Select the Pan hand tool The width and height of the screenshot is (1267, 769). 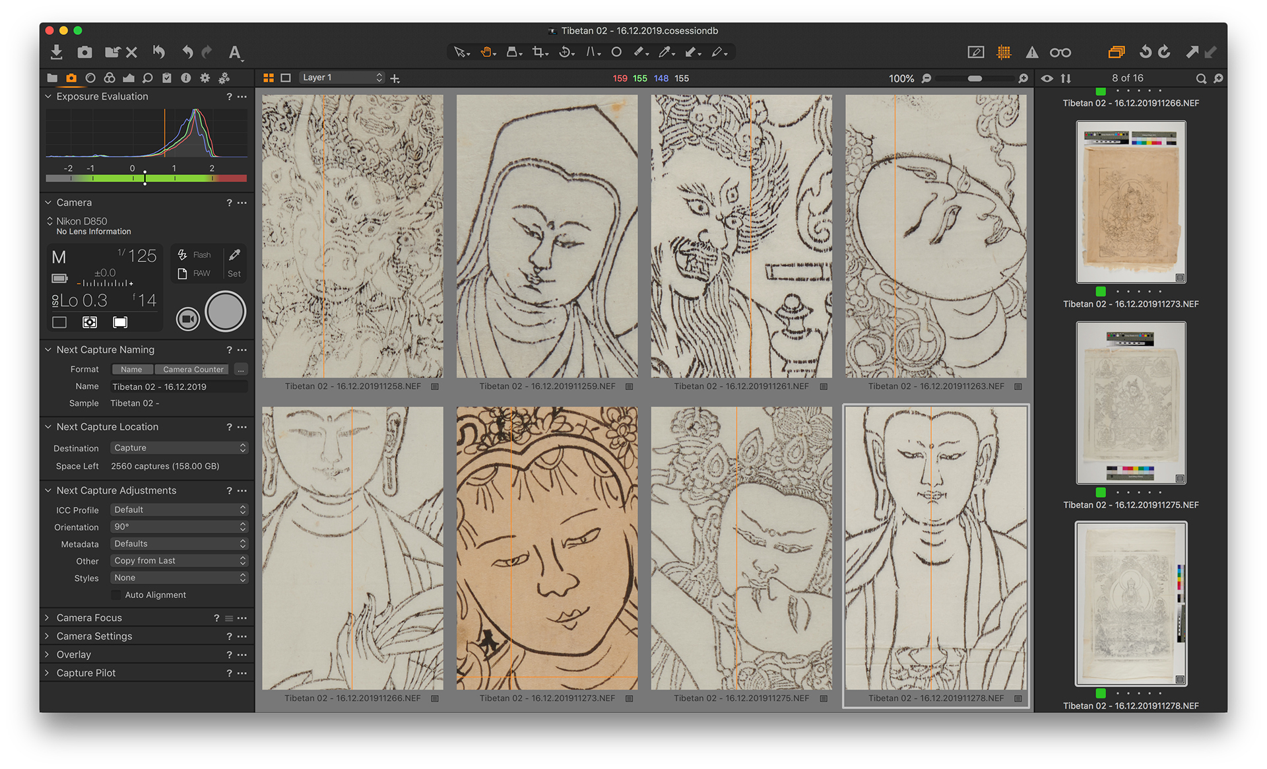487,52
